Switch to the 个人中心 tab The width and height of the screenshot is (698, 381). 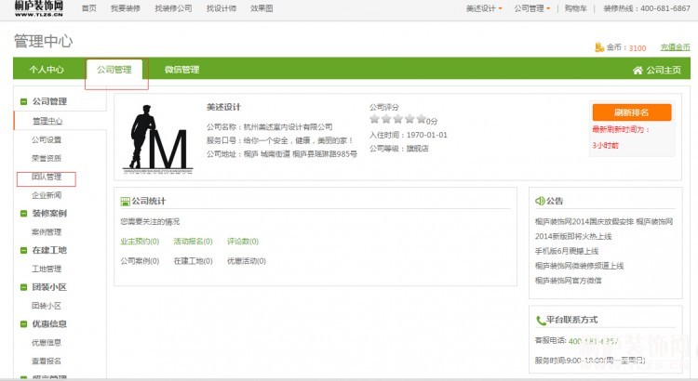47,70
